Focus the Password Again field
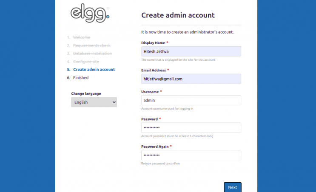The width and height of the screenshot is (316, 192). 191,155
